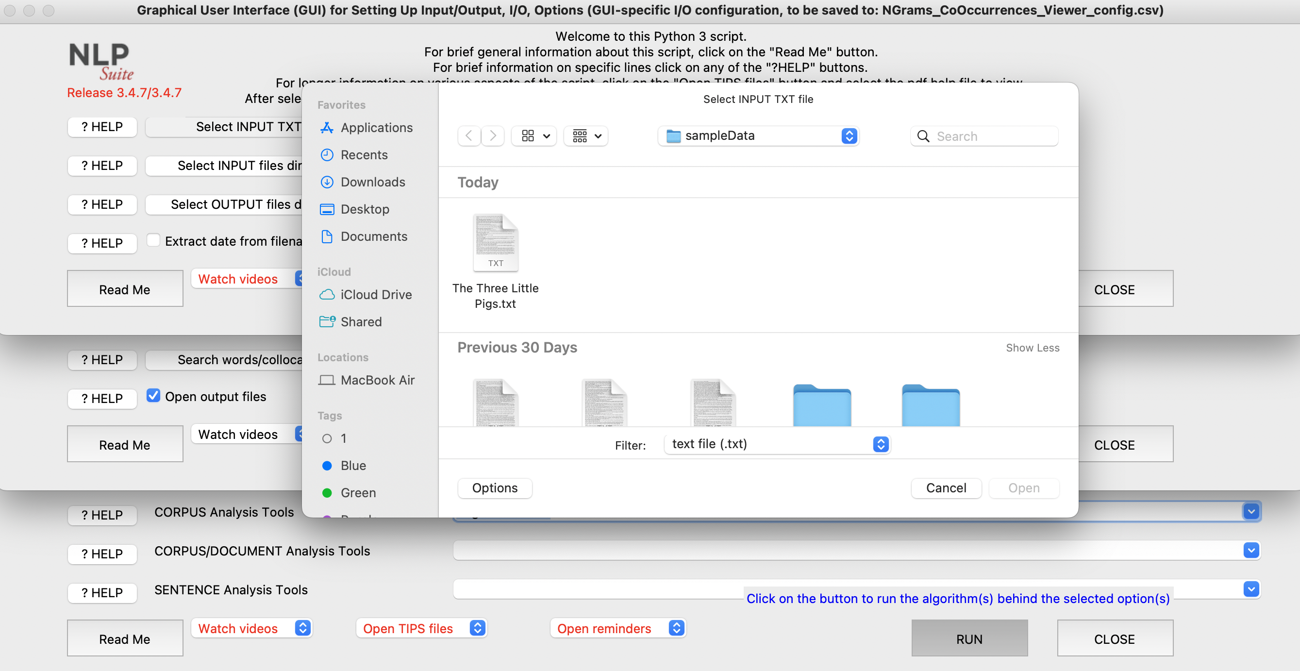Select the Green tag swatch

[x=327, y=492]
